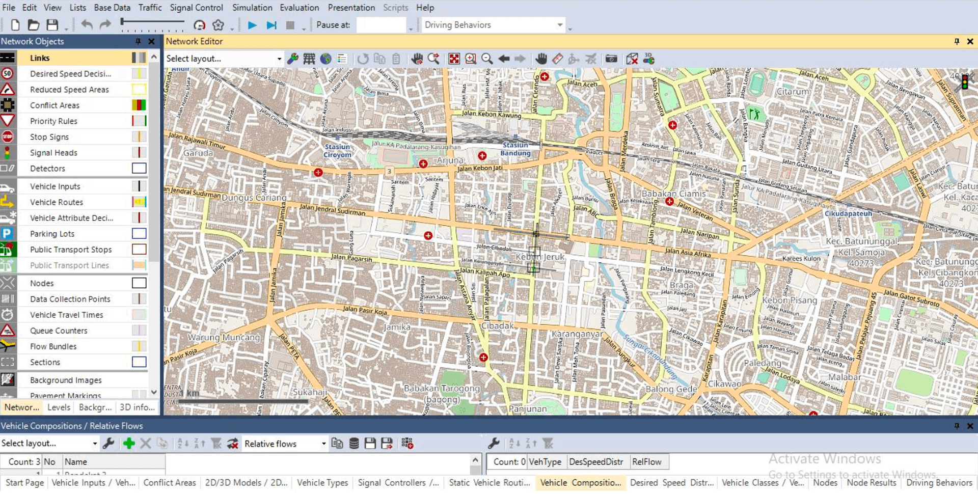
Task: Click green plus to add vehicle composition
Action: 129,444
